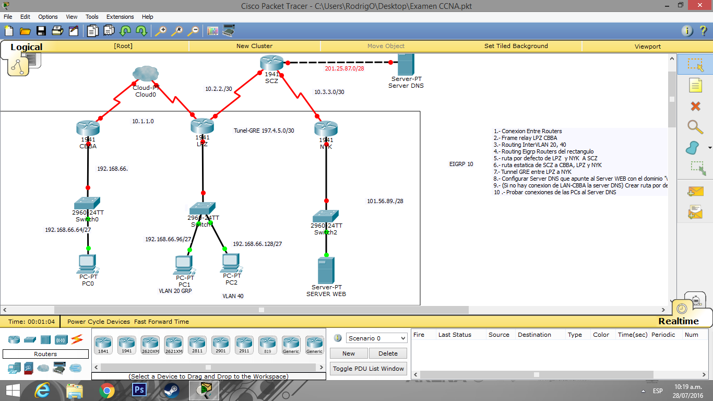Click the Delete scenario button
The height and width of the screenshot is (401, 713).
[x=388, y=353]
